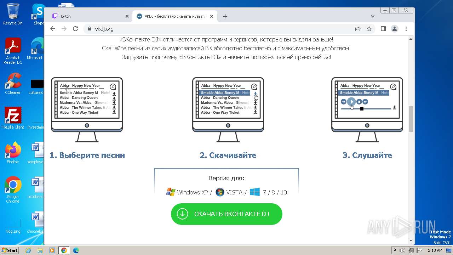Open the Firefox desktop icon
The width and height of the screenshot is (453, 255).
point(13,153)
